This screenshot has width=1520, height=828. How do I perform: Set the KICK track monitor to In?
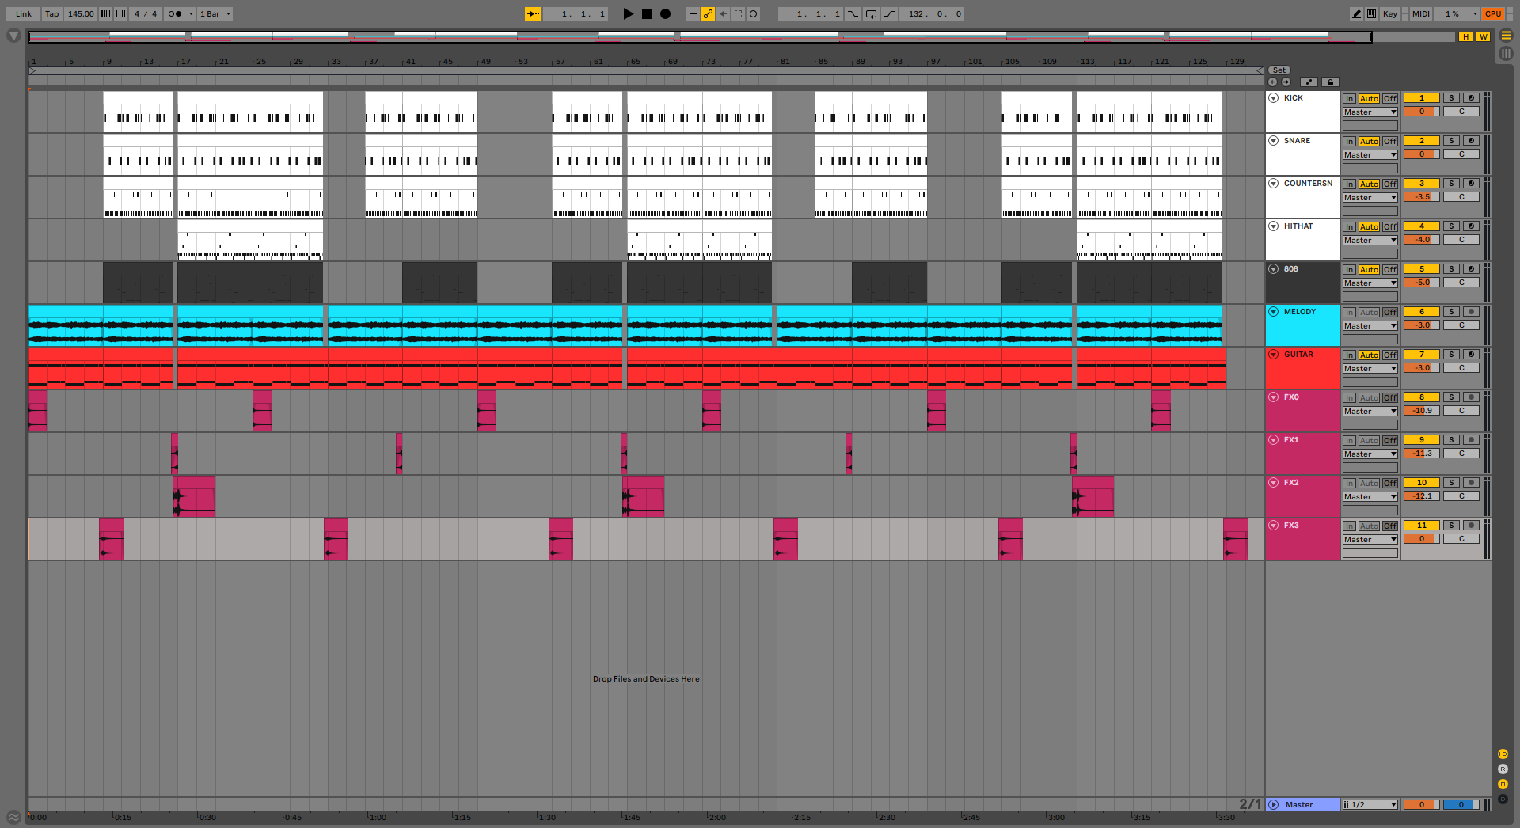[x=1350, y=99]
